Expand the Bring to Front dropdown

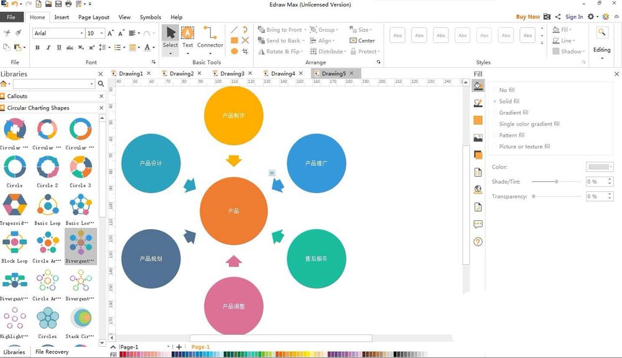pos(305,30)
